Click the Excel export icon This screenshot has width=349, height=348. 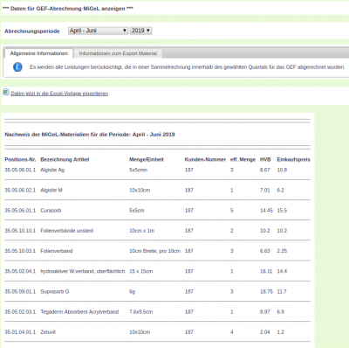click(x=6, y=92)
